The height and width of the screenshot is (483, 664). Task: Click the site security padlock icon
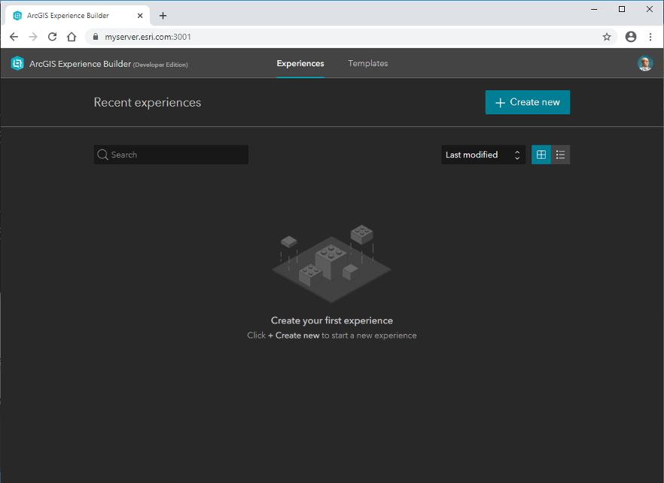point(95,36)
